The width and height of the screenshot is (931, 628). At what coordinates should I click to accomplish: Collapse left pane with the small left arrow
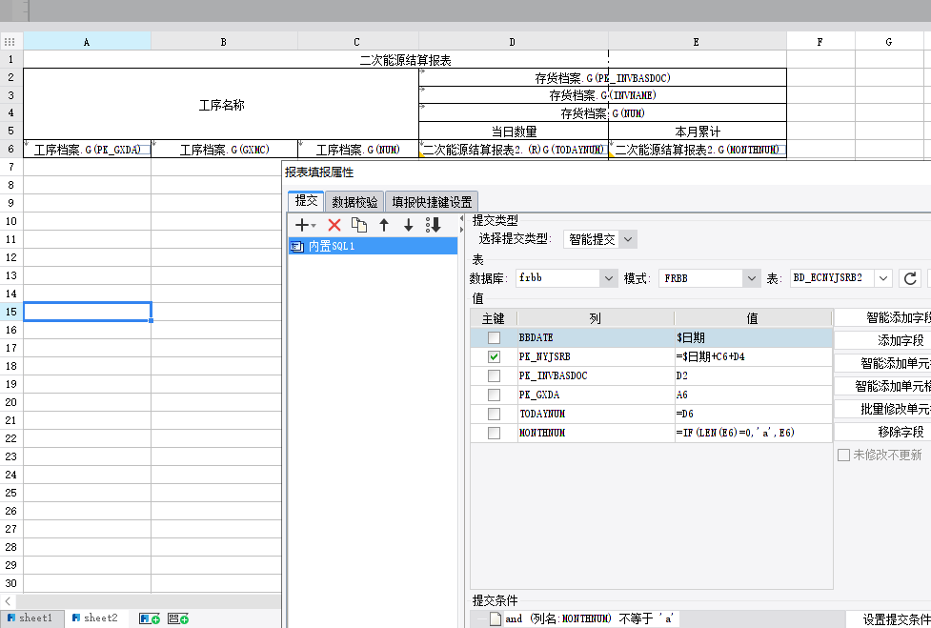pos(461,219)
